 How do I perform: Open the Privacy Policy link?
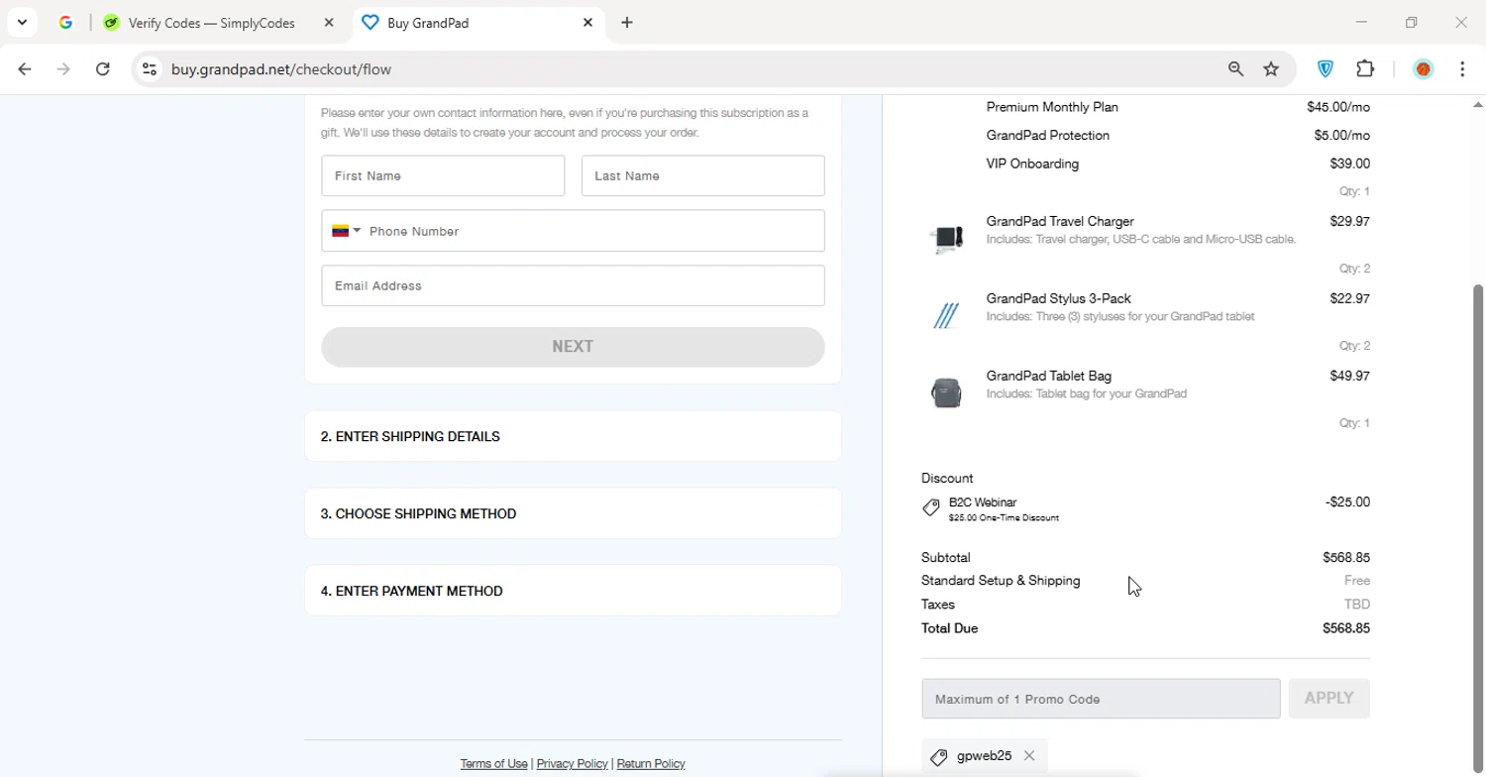pos(572,764)
